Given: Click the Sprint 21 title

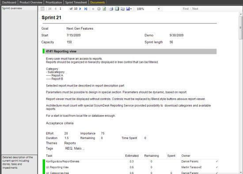Looking at the screenshot, I should click(51, 18).
